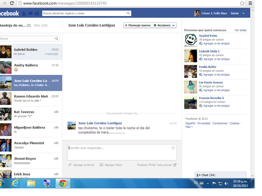Viewport: 262px width, 196px height.
Task: Click search magnifier in Facebook header
Action: pos(128,13)
